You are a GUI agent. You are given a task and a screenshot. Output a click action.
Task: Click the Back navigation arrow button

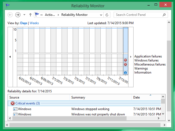(x=10, y=15)
